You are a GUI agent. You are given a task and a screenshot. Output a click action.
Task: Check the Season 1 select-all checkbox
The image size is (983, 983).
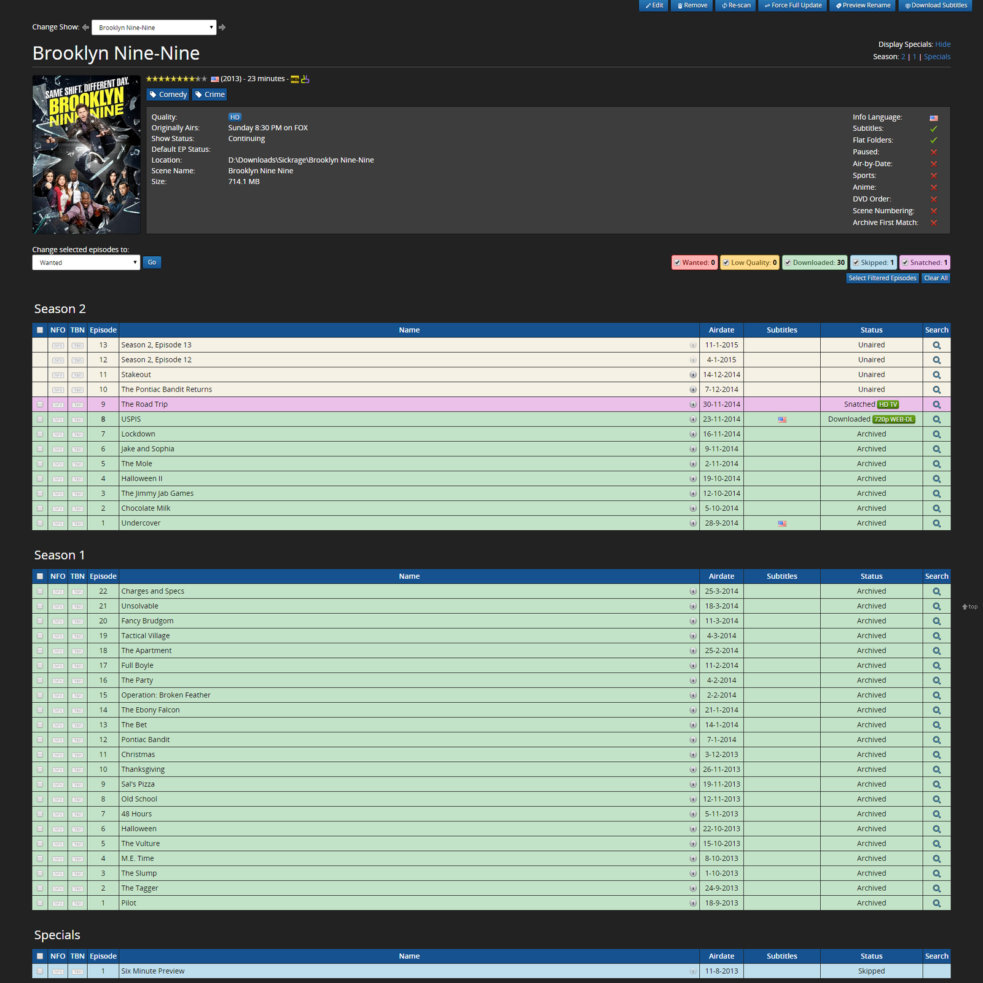(40, 576)
